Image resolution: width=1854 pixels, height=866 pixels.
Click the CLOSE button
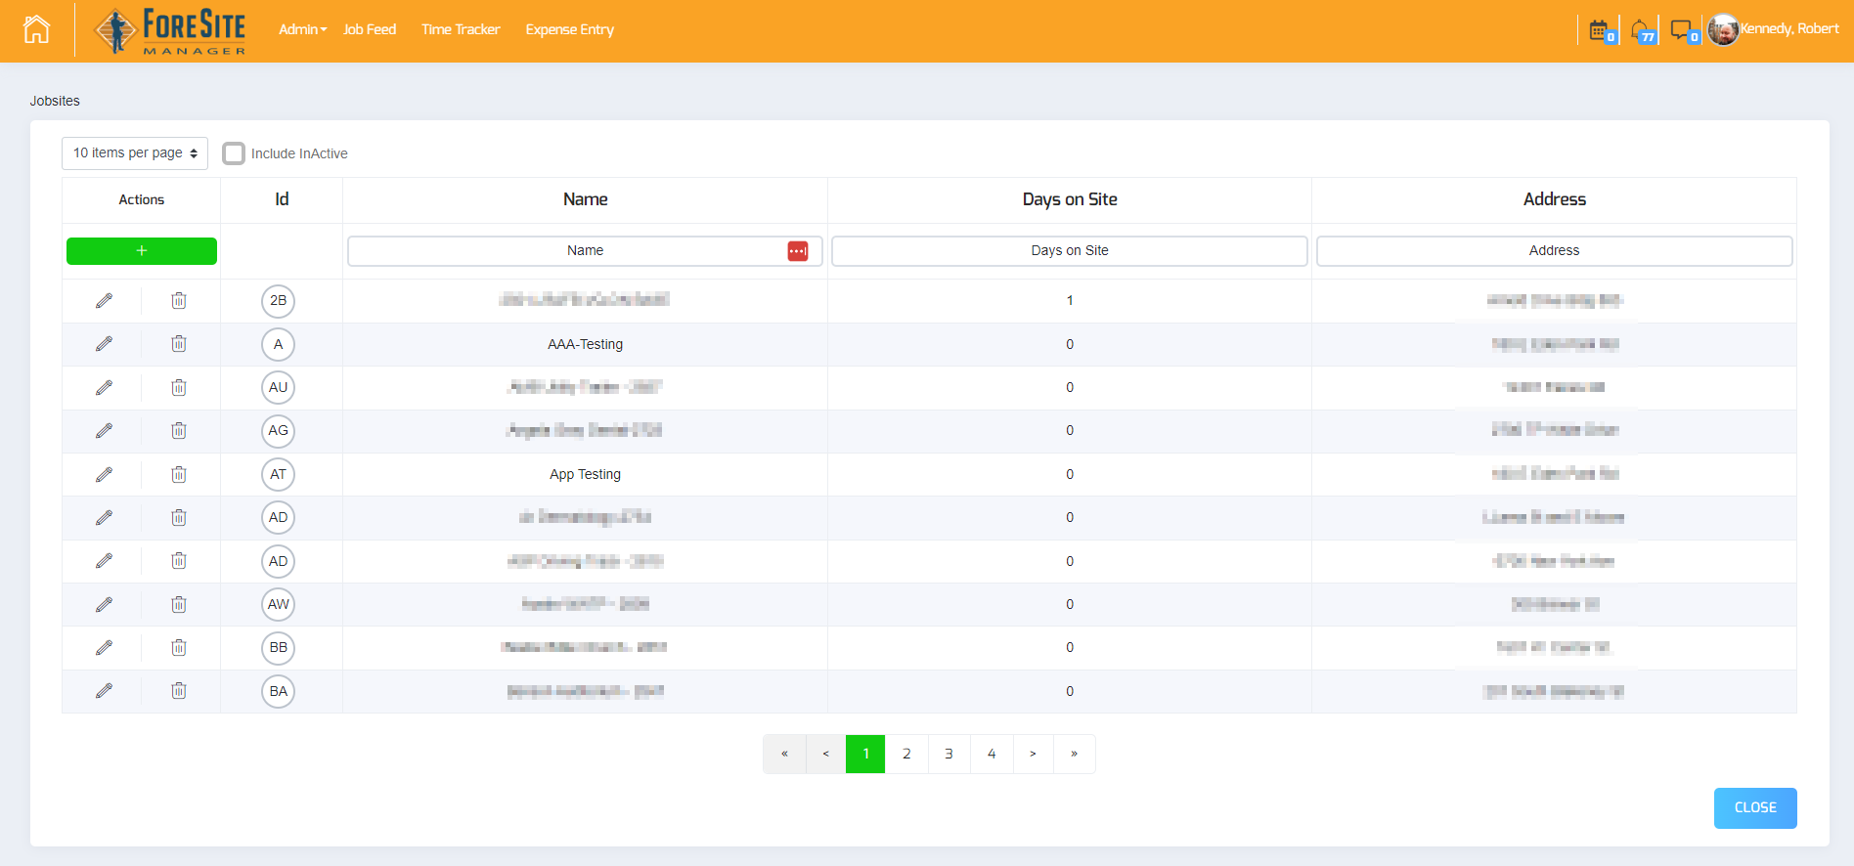coord(1755,808)
